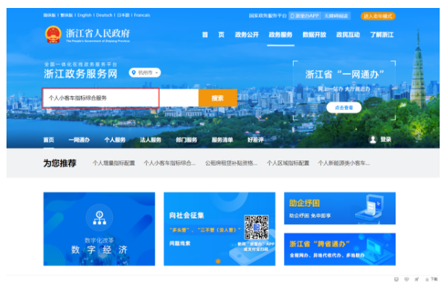Viewport: 444px width, 287px height.
Task: Click the 点击查看 button in 一网通办 box
Action: click(x=343, y=108)
